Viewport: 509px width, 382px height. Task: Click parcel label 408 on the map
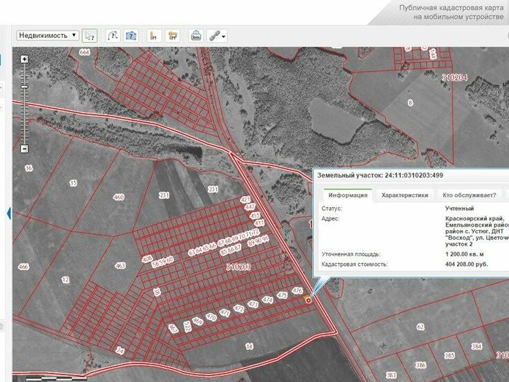point(147,258)
